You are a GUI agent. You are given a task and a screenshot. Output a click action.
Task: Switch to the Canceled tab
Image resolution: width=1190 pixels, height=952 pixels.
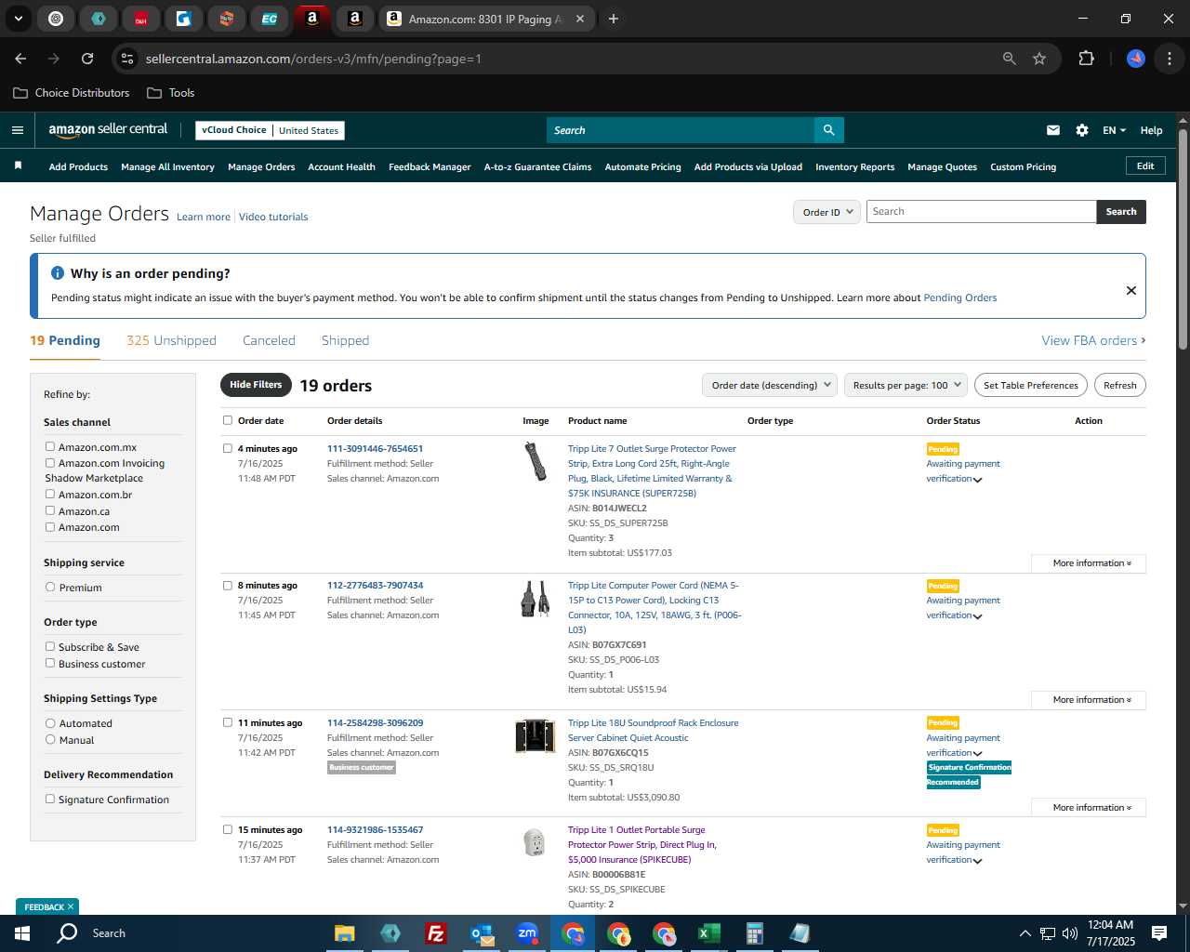pyautogui.click(x=269, y=340)
